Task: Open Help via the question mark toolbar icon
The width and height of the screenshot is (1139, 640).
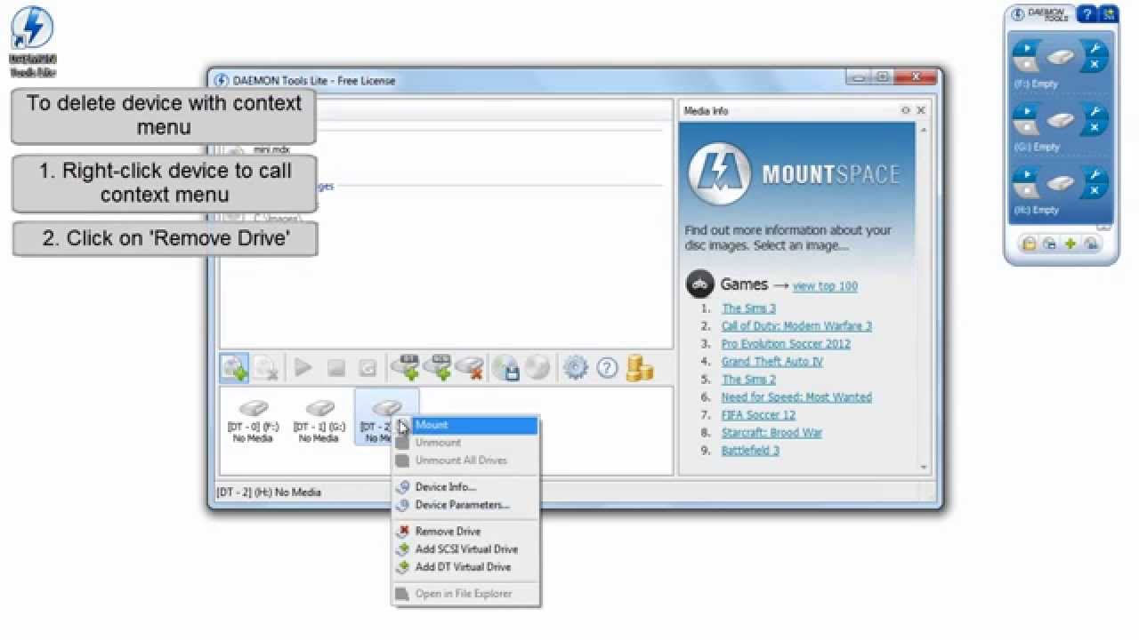Action: point(607,367)
